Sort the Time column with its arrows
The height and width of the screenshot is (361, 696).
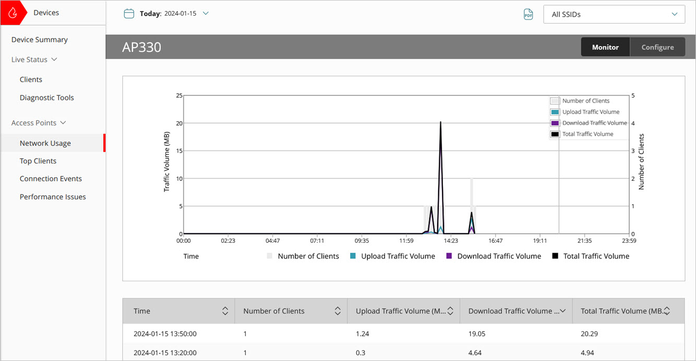point(226,310)
